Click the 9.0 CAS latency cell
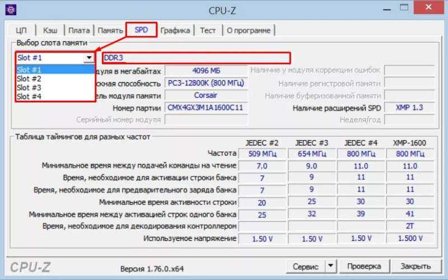The width and height of the screenshot is (448, 280). click(312, 166)
